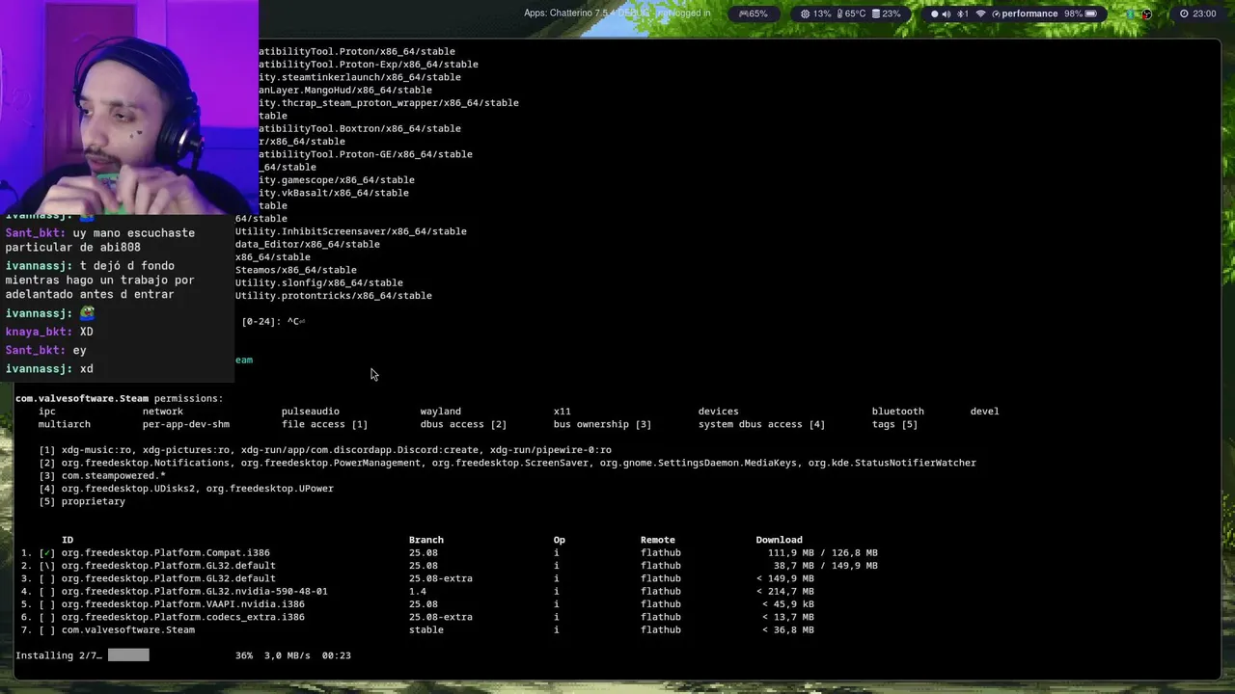Click the 'ity.gamescope/x86_64/stable' line
1235x694 pixels.
click(337, 180)
